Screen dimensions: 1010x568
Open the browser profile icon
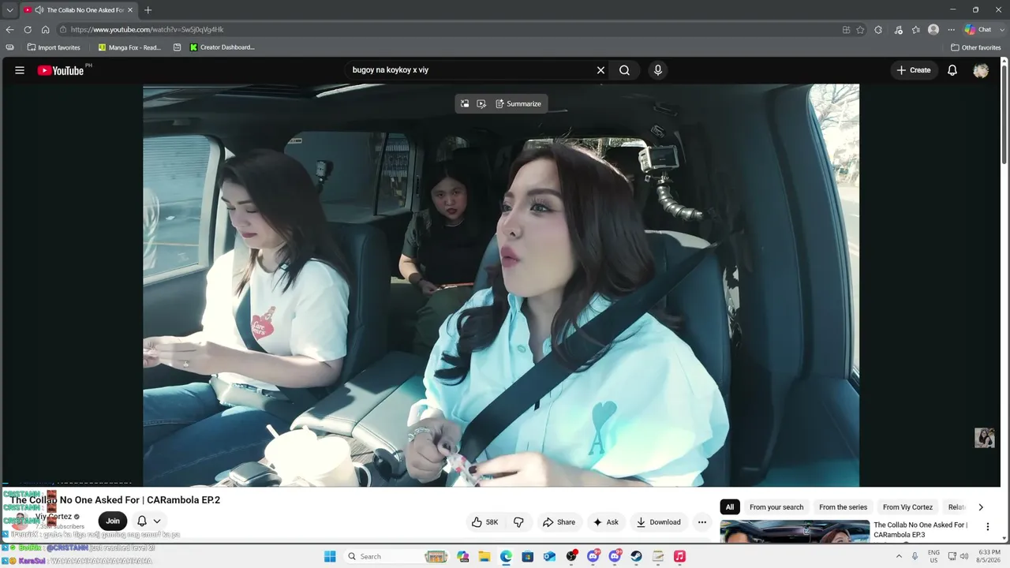click(933, 30)
